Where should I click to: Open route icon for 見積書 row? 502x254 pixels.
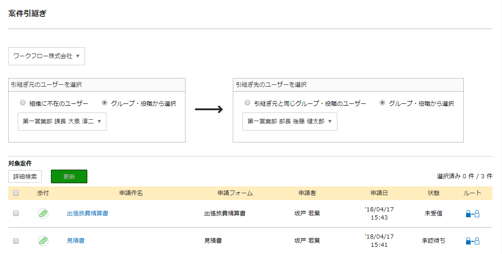[472, 241]
